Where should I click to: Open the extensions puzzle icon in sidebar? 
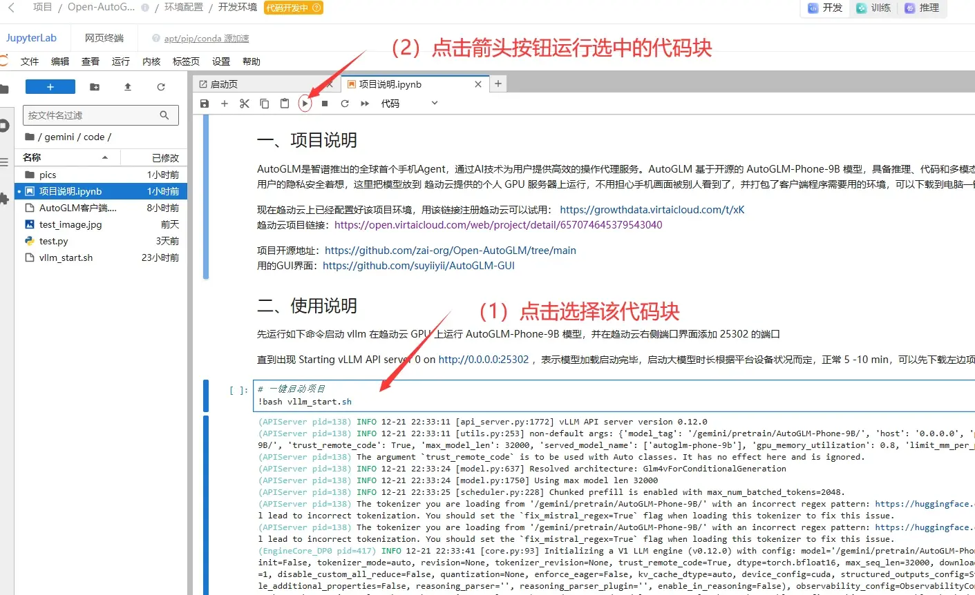4,199
